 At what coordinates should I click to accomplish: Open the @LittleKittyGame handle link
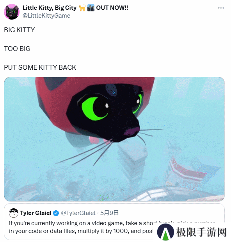(46, 16)
